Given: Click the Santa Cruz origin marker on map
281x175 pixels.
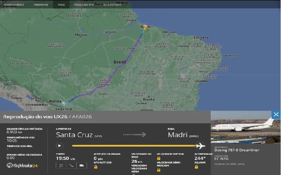Looking at the screenshot, I should [x=64, y=104].
